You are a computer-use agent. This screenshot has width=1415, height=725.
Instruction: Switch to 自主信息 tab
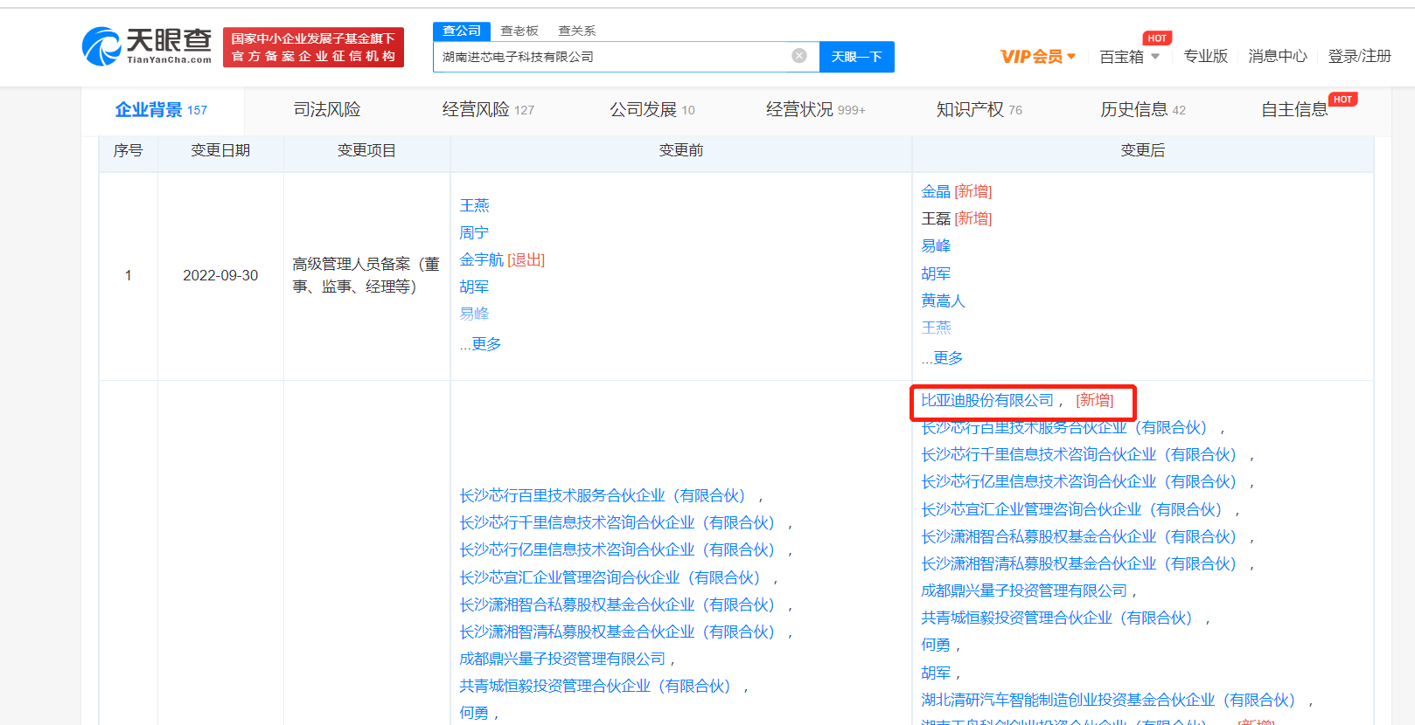coord(1294,109)
